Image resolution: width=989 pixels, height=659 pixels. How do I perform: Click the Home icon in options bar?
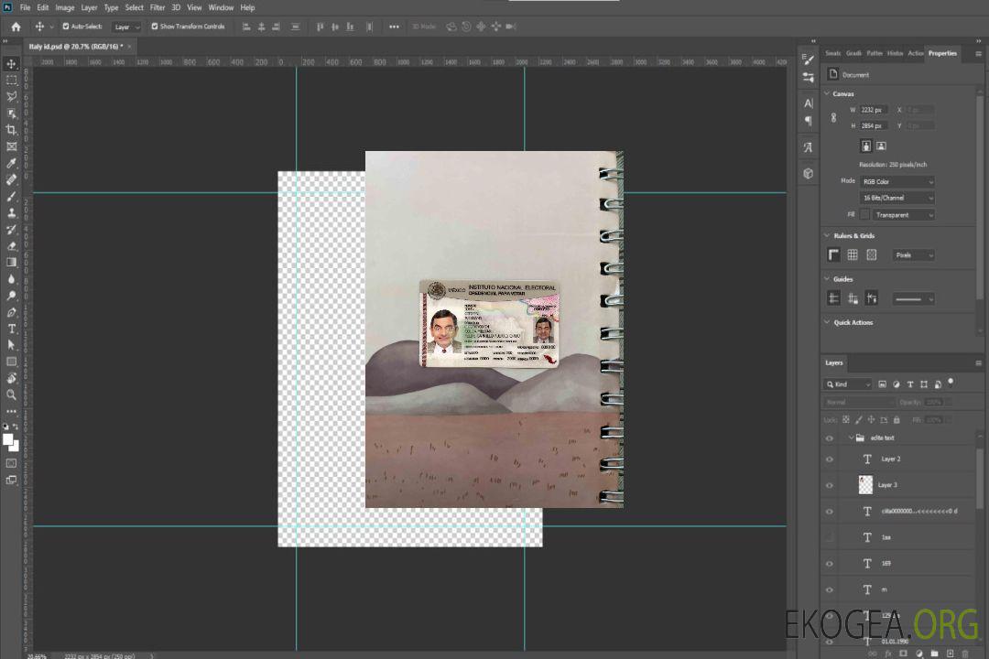pos(16,27)
